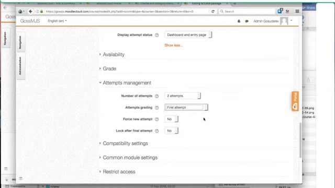Expand the Grade section
Screen dimensions: 335x188
pos(109,68)
